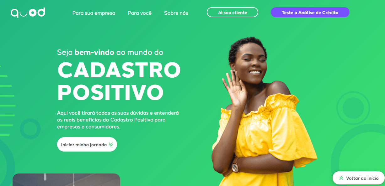385x186 pixels.
Task: Click the CADASTRO POSITIVO heading
Action: [119, 81]
